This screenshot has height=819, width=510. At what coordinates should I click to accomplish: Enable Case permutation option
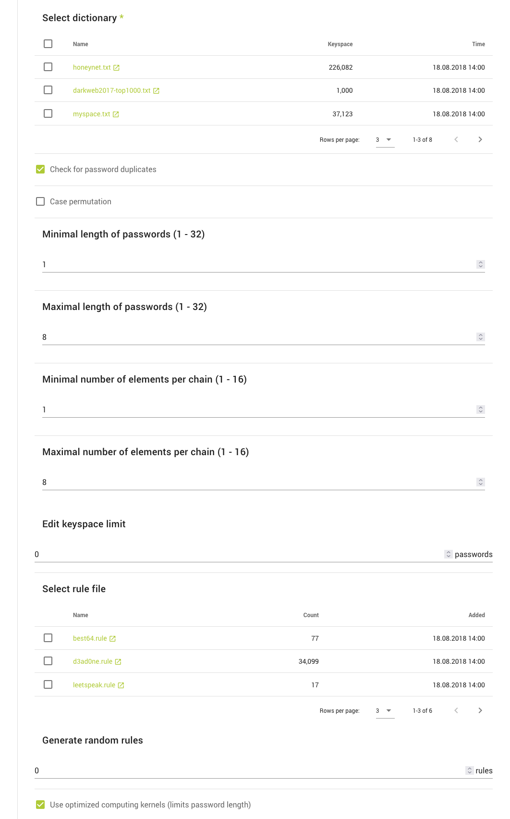40,201
